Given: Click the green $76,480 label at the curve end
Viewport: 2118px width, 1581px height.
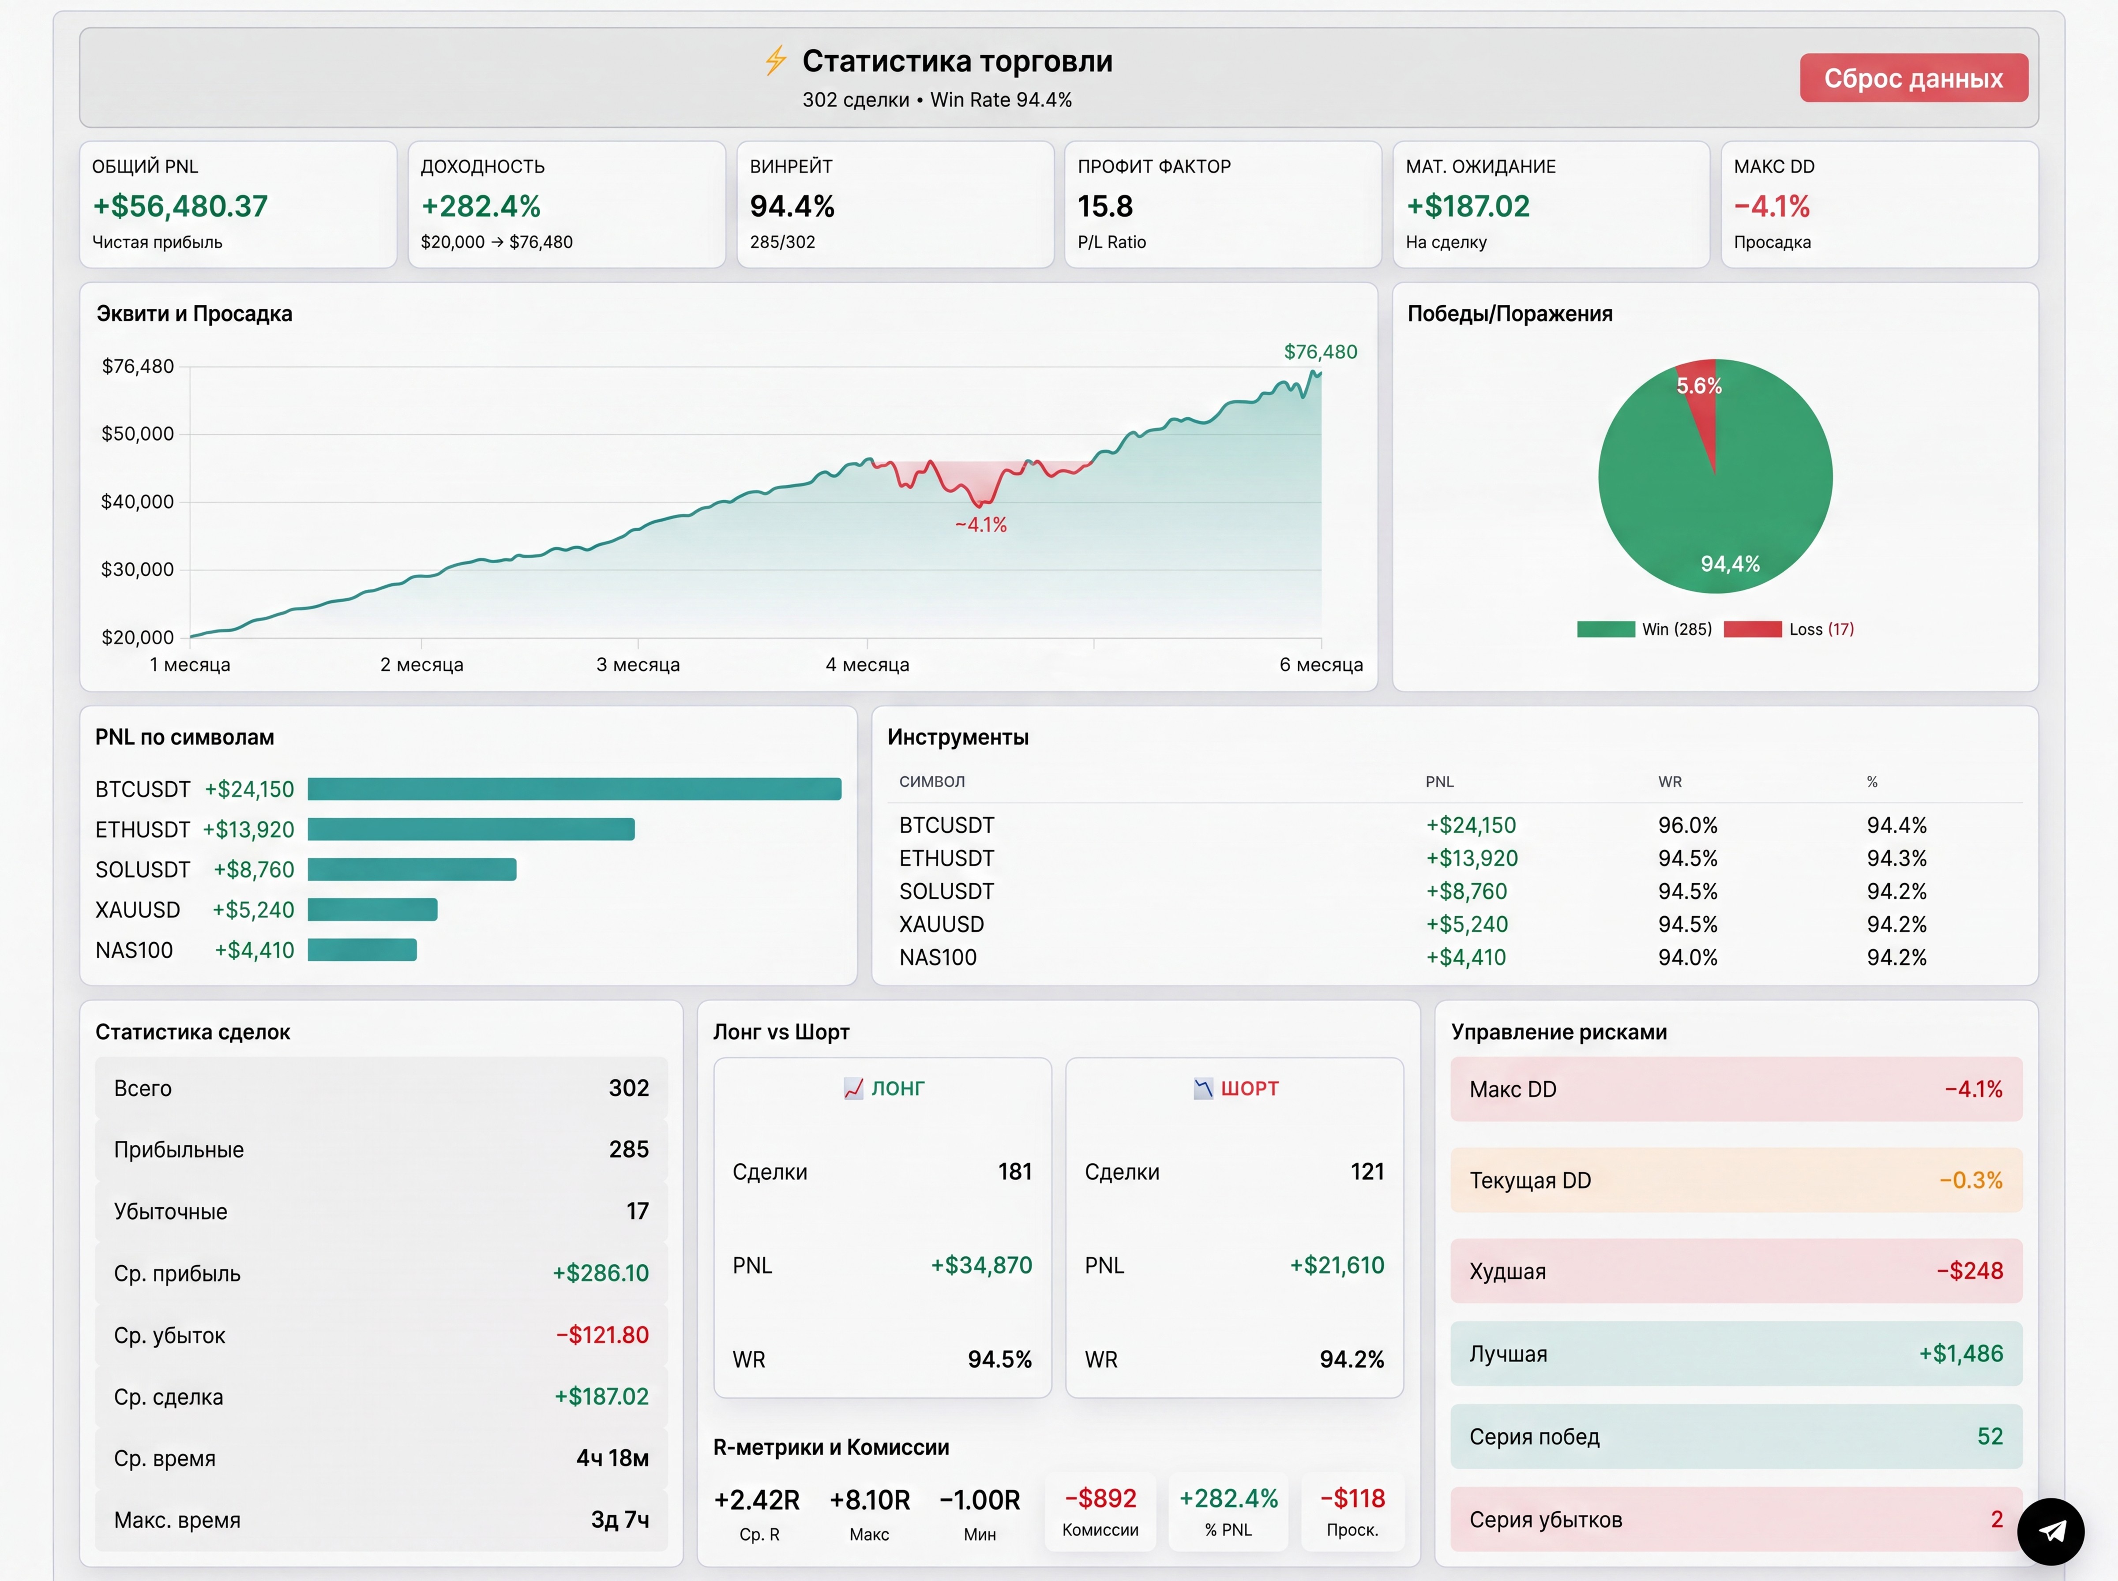Looking at the screenshot, I should [x=1321, y=351].
